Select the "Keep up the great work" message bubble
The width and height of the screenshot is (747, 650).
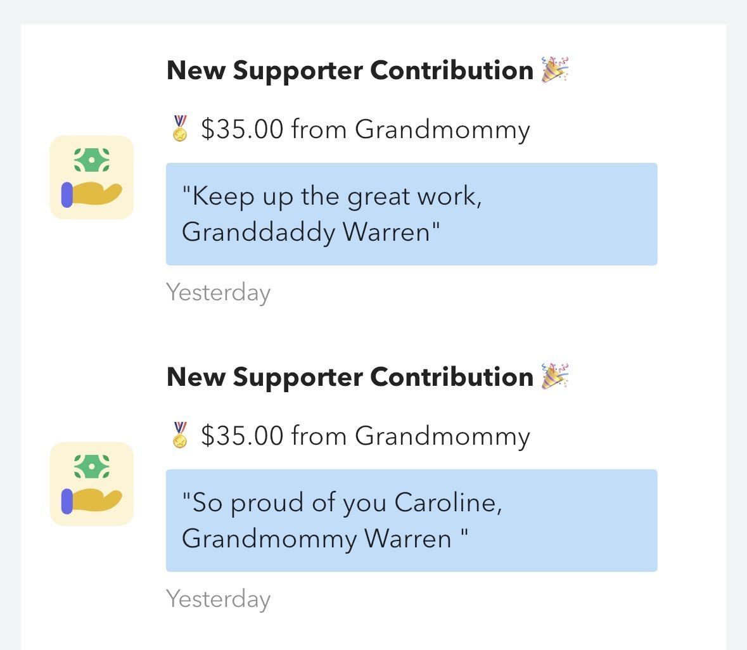point(411,214)
